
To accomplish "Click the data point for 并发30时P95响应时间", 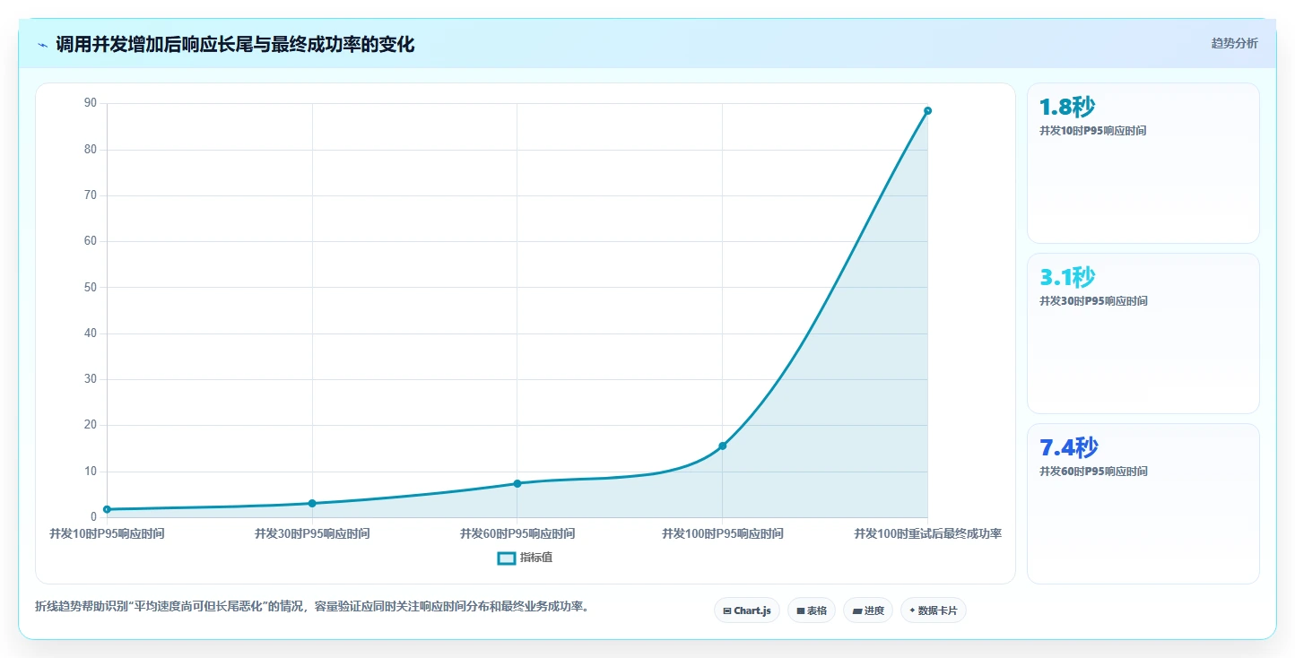I will point(312,503).
